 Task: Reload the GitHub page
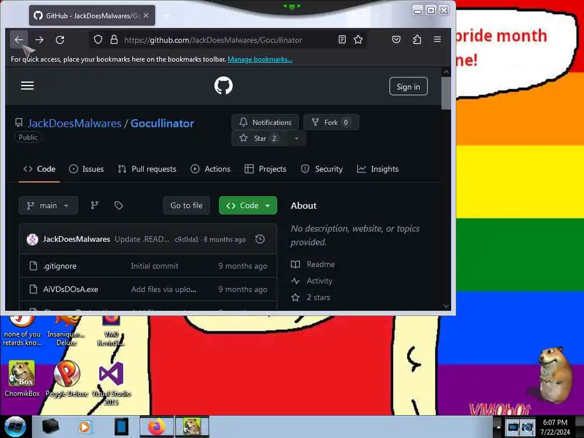pos(60,39)
